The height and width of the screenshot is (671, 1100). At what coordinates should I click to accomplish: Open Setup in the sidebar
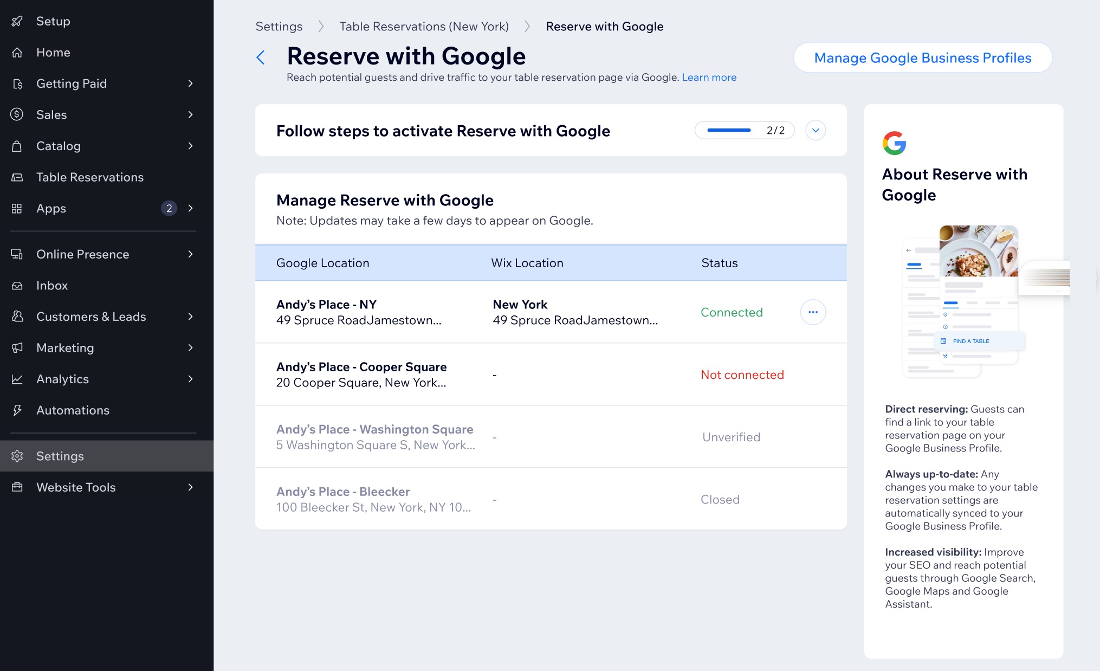click(x=107, y=21)
